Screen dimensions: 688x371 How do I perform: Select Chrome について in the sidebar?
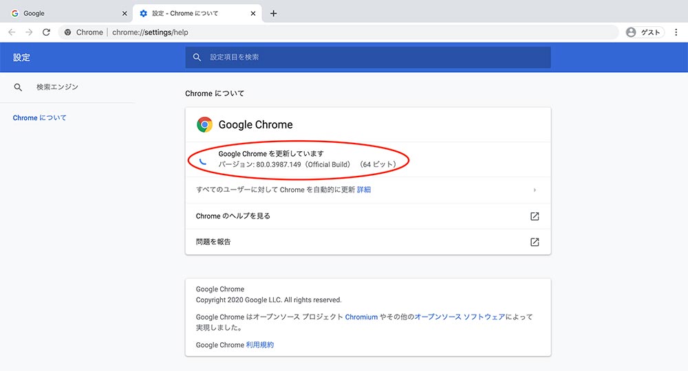point(39,117)
